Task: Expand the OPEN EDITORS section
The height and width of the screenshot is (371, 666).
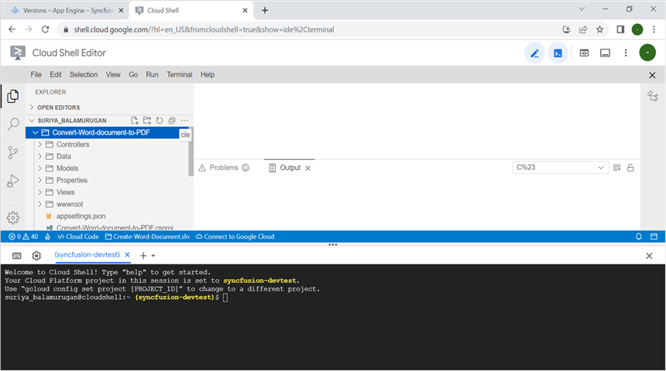Action: click(x=58, y=107)
